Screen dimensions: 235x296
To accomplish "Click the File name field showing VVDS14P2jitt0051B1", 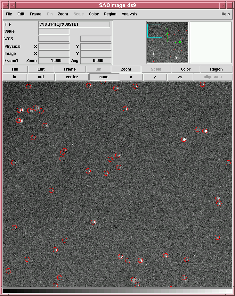I will [x=74, y=24].
